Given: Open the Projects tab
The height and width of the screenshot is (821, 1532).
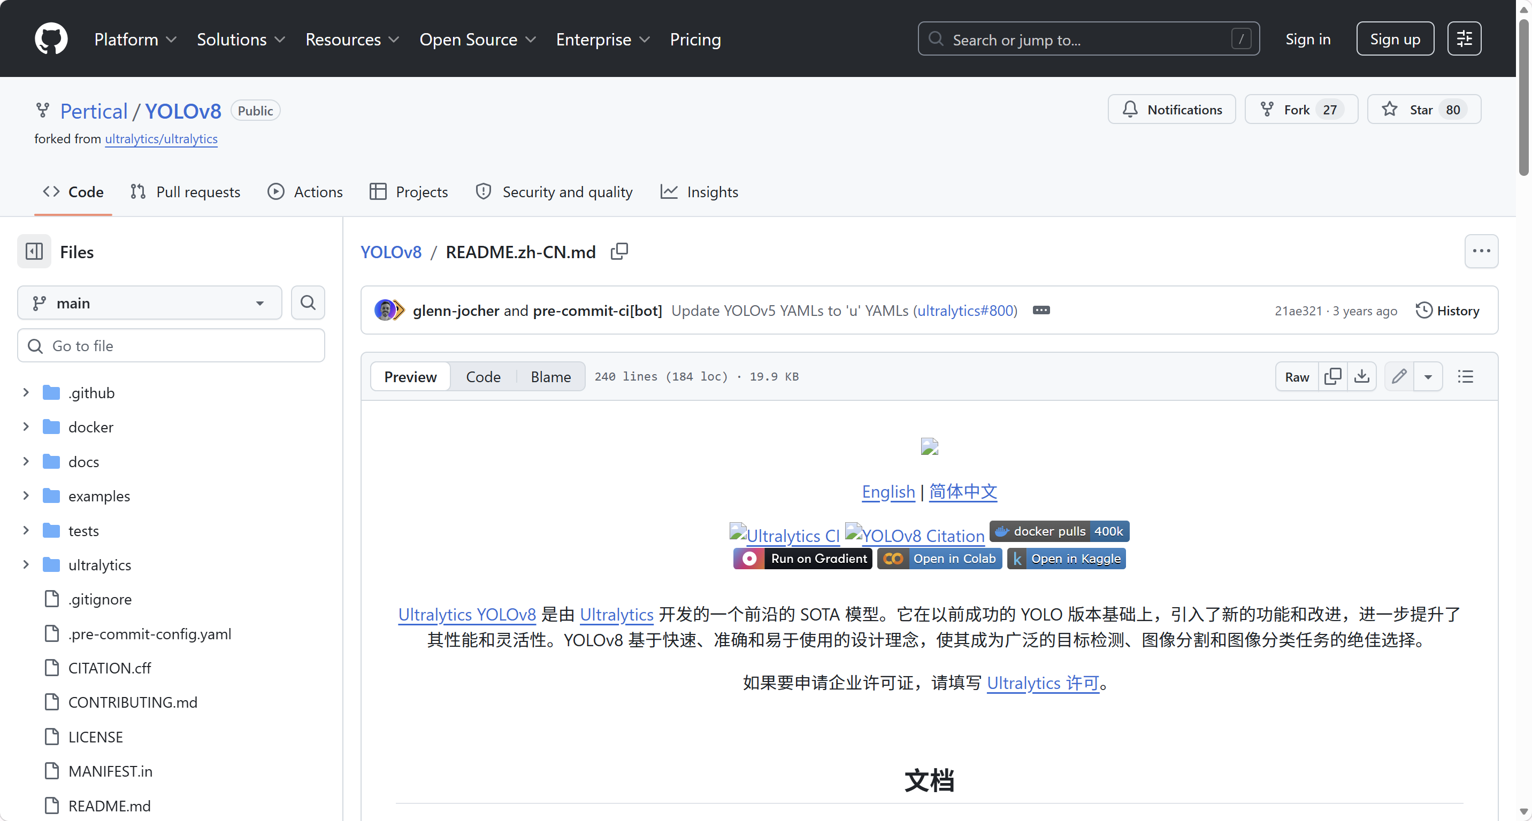Looking at the screenshot, I should (x=409, y=192).
